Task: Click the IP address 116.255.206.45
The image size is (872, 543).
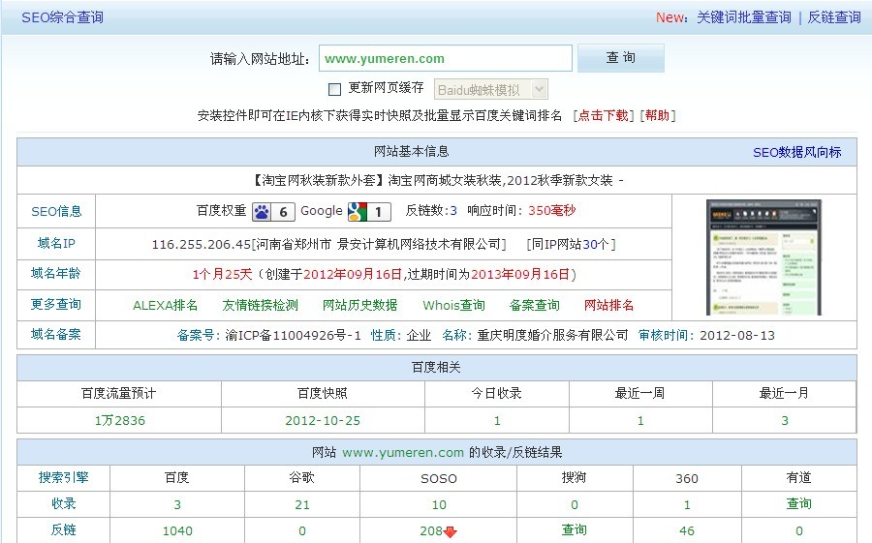Action: pyautogui.click(x=202, y=244)
